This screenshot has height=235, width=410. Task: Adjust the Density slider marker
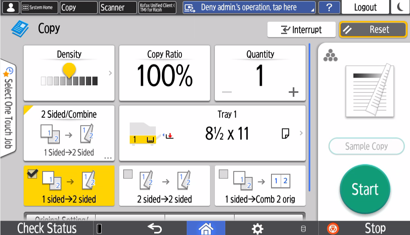pyautogui.click(x=69, y=71)
